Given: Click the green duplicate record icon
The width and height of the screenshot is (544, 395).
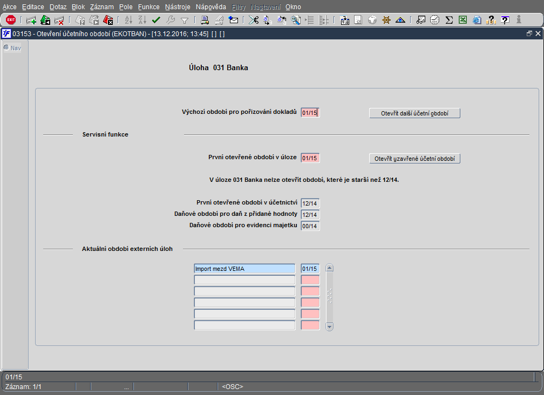Looking at the screenshot, I should tap(45, 20).
